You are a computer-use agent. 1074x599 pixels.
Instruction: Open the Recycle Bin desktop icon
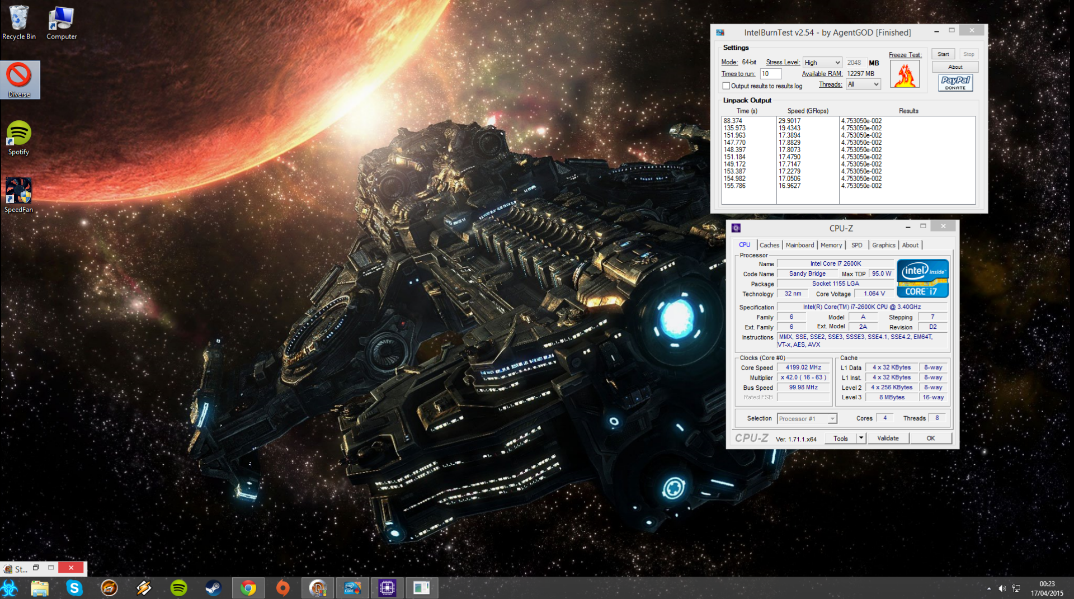(19, 23)
